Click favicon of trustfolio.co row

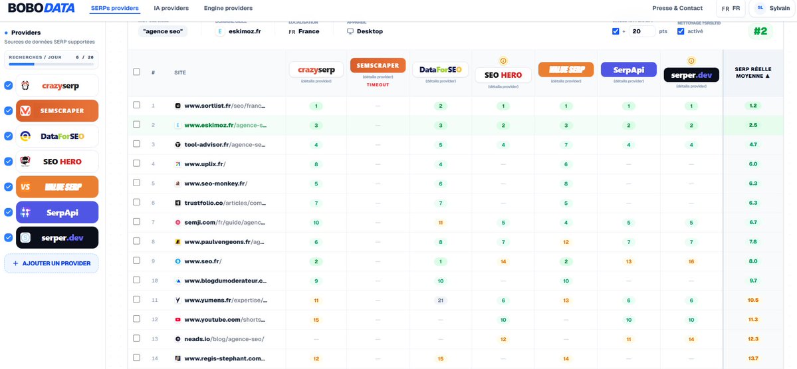(178, 203)
